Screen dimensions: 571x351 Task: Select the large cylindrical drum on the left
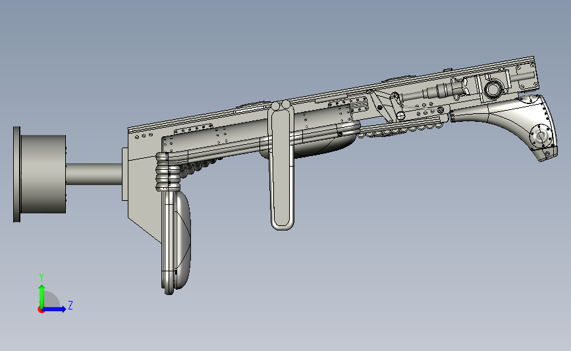[43, 174]
